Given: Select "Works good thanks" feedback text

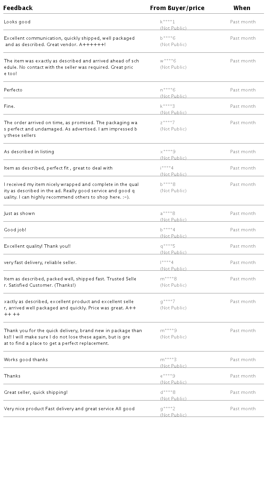Looking at the screenshot, I should pos(26,360).
